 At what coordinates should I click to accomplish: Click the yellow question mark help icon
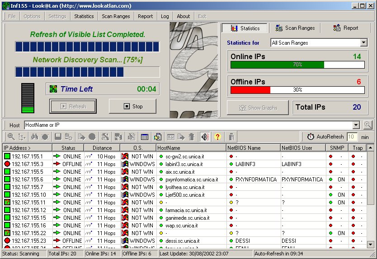point(217,137)
